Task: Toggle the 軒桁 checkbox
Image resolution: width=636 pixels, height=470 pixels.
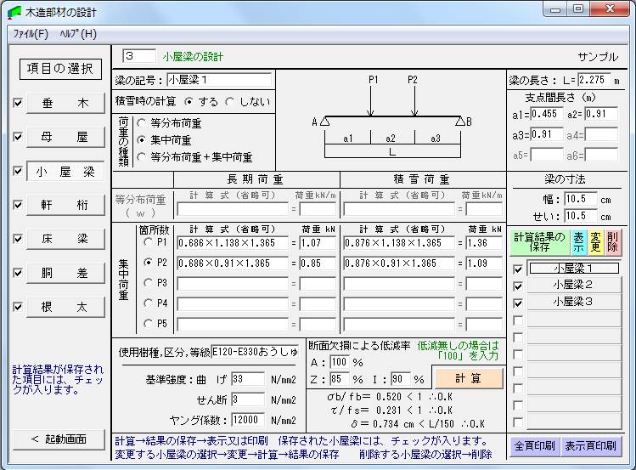Action: click(x=18, y=205)
